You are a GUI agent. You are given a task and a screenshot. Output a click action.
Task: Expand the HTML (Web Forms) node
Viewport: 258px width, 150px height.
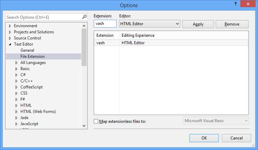[x=16, y=112]
